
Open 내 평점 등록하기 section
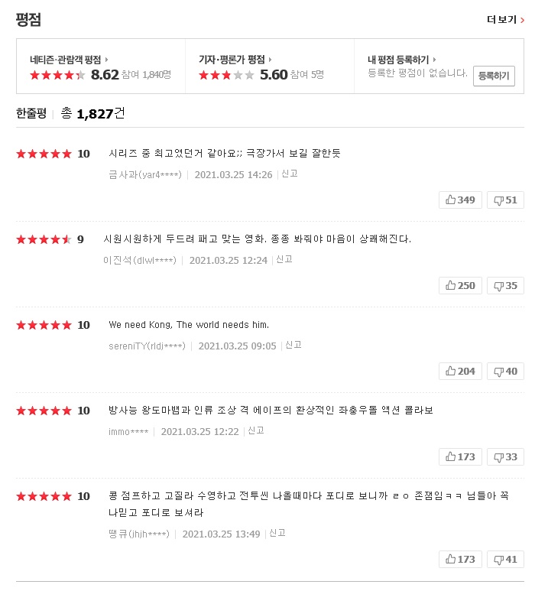point(401,60)
